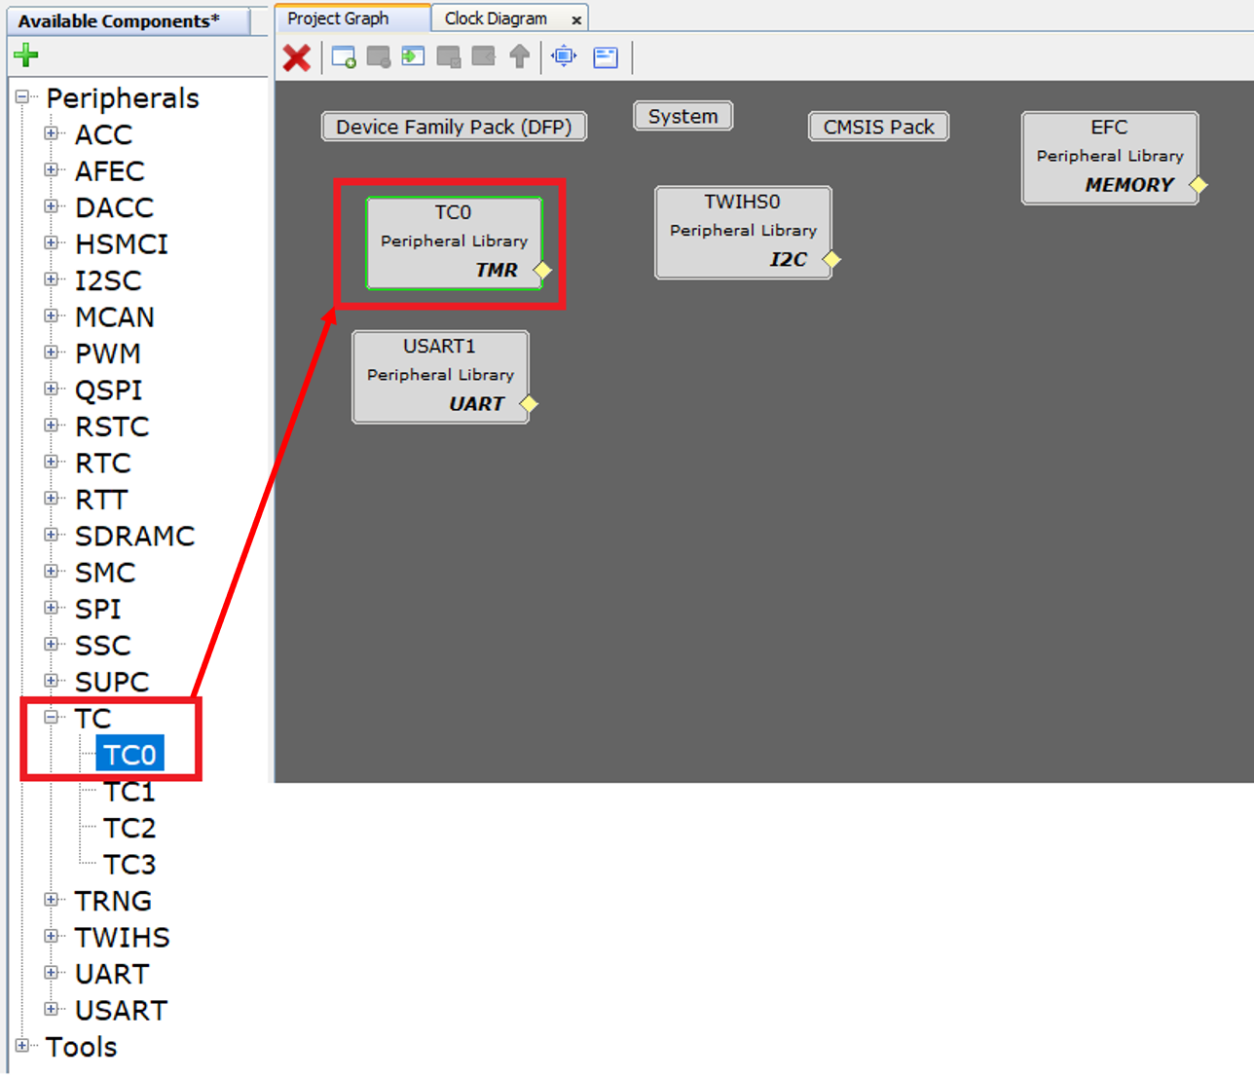Click the yellow diamond on TC0 block

[542, 271]
